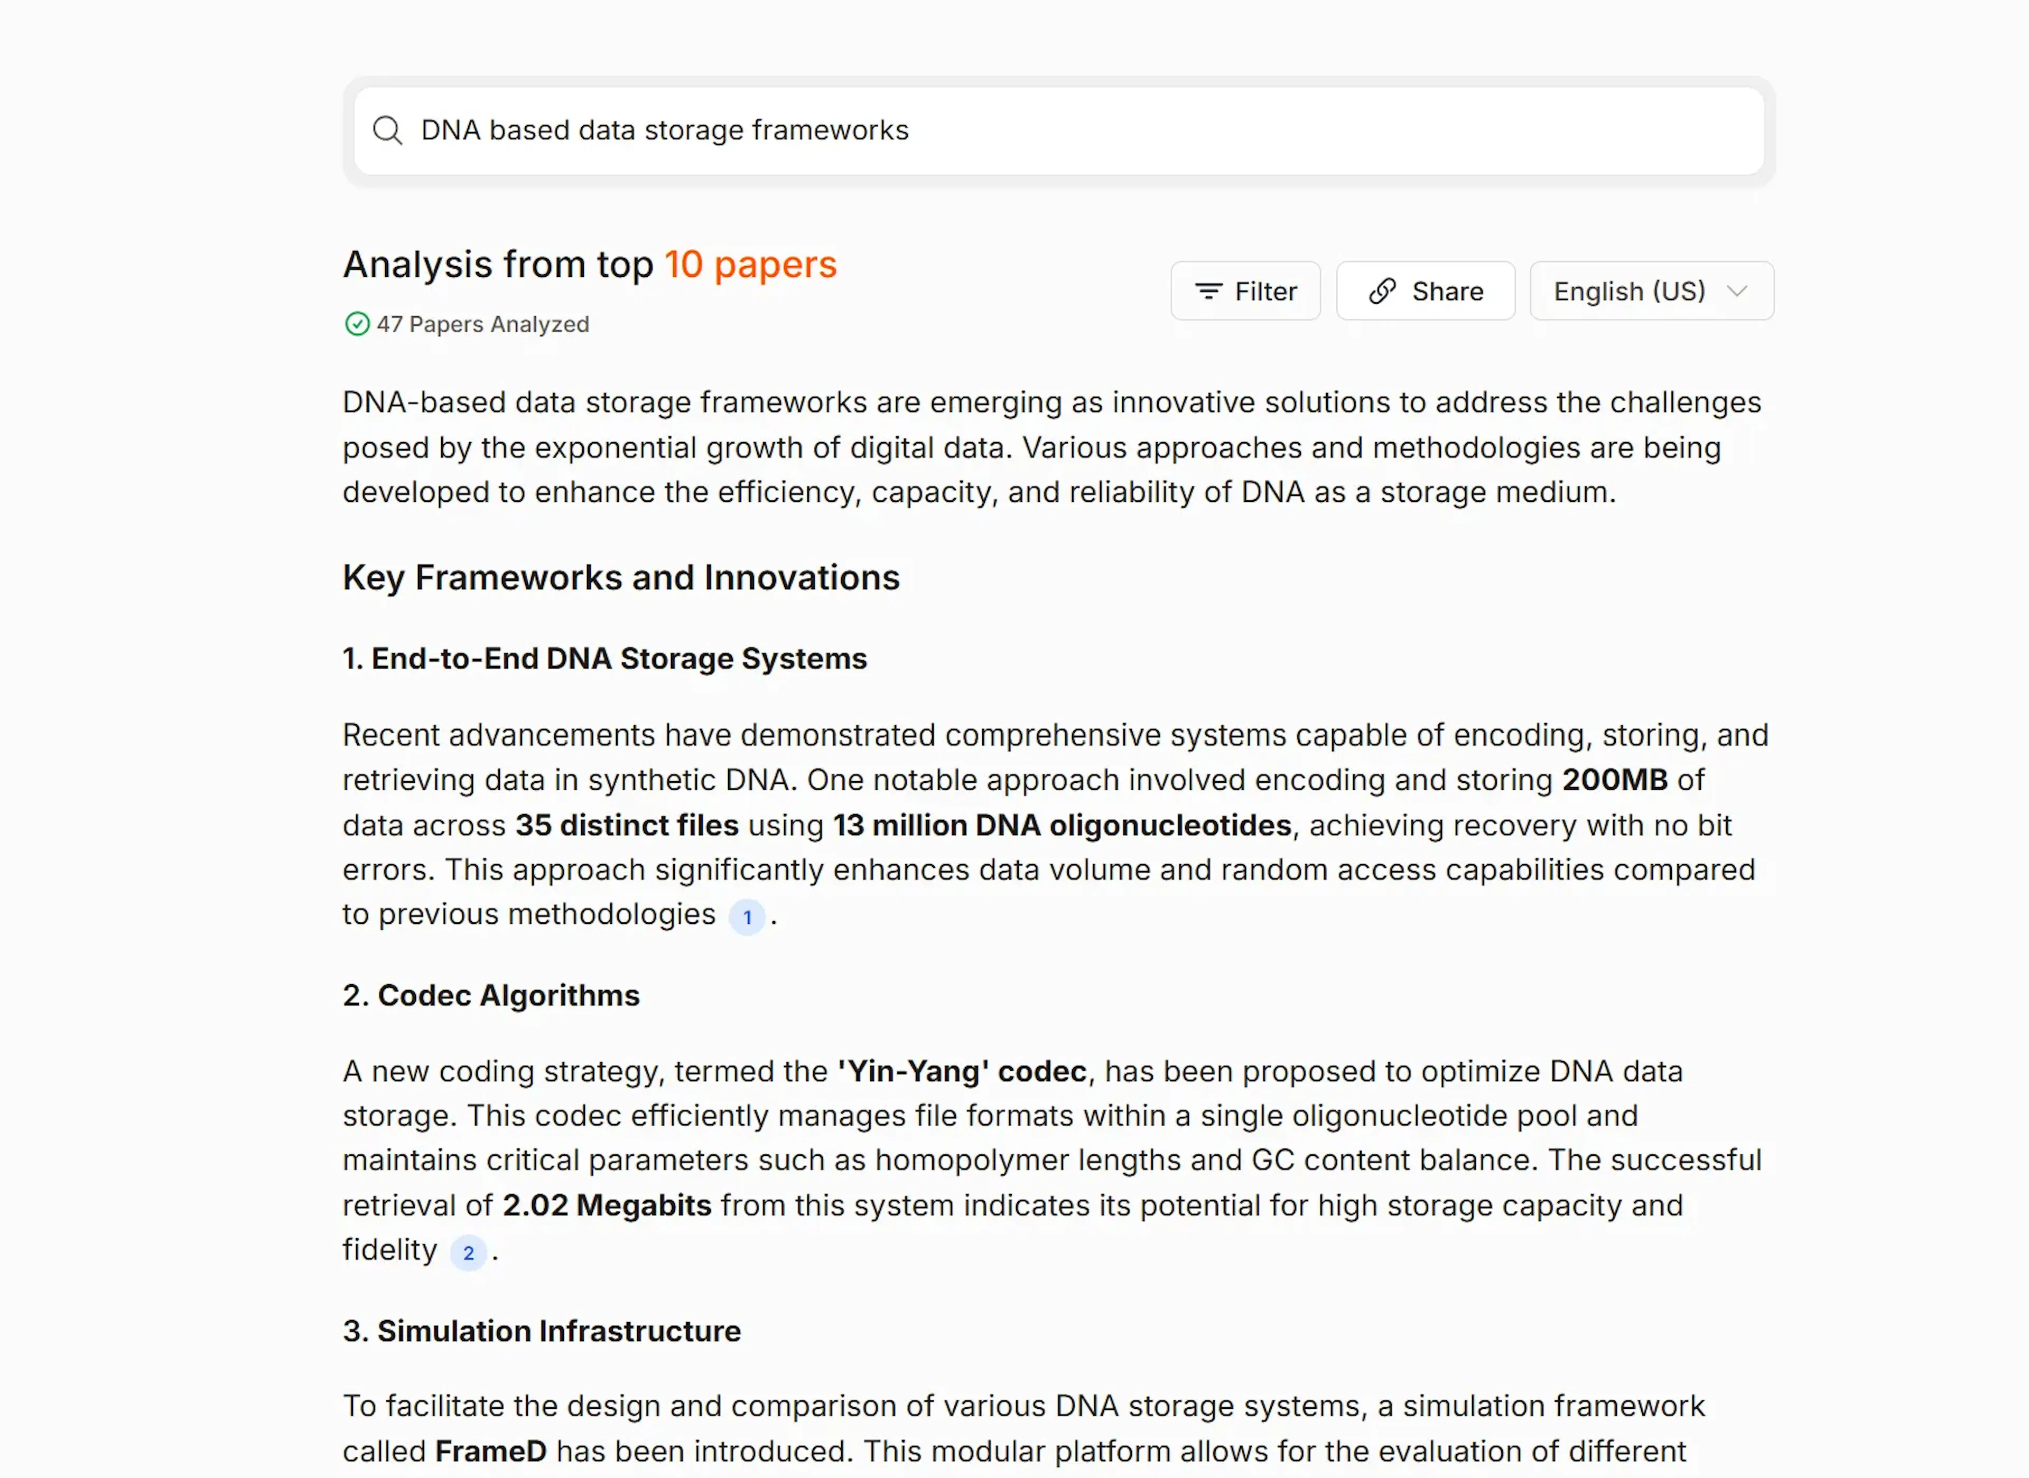Click the bold 'Yin-Yang' codec term

[x=962, y=1071]
